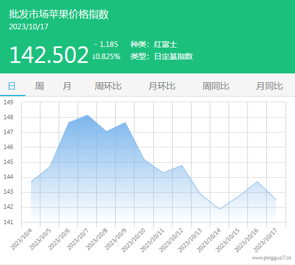Switch to the 日 daily tab
The width and height of the screenshot is (295, 265).
click(x=12, y=86)
